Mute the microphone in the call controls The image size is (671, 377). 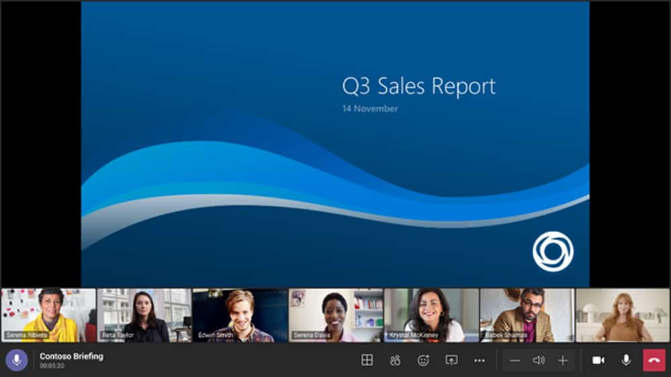(x=626, y=360)
